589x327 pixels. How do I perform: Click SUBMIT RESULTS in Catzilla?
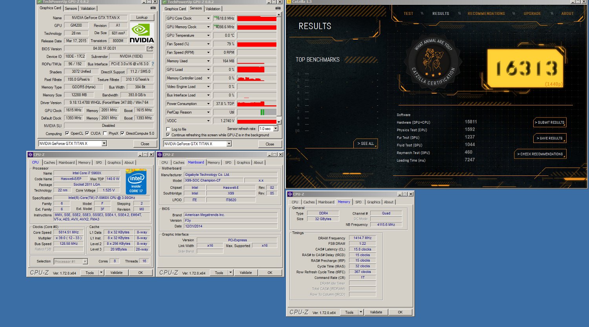click(550, 123)
